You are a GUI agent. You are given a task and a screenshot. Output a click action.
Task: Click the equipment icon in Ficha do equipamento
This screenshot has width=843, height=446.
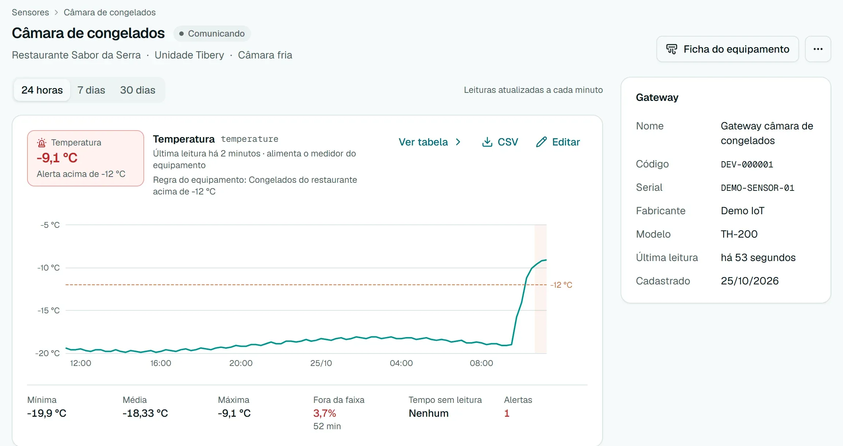click(671, 49)
